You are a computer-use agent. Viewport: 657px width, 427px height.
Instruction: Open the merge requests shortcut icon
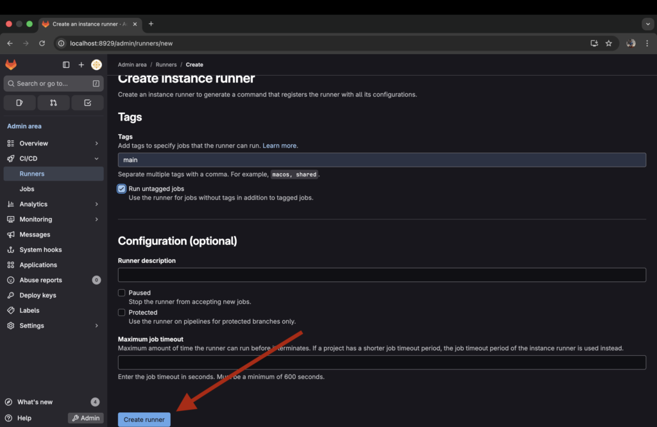(x=53, y=102)
